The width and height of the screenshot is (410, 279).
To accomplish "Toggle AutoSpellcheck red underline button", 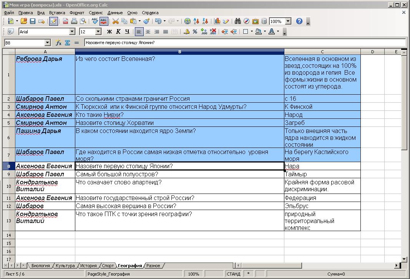I will tap(104, 21).
